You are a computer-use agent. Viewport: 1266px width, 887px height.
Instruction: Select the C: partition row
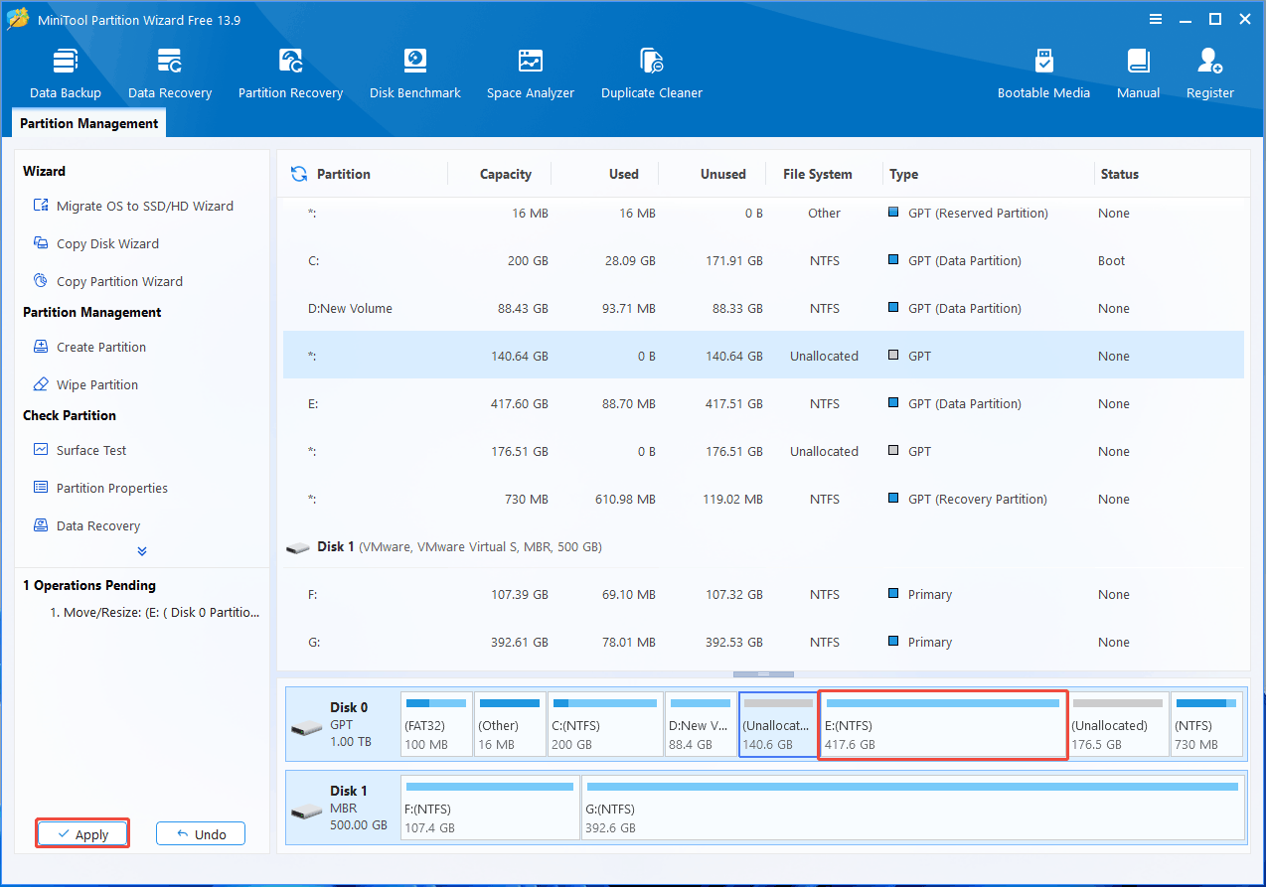point(763,261)
